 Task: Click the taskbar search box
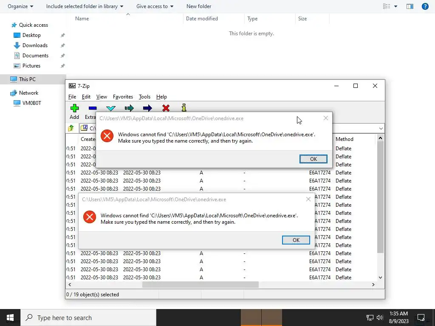(88, 318)
